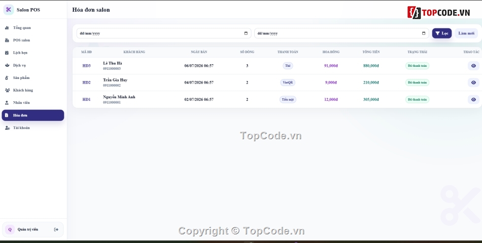
Task: Click the logout icon next to Quản trị viên
Action: click(x=56, y=229)
